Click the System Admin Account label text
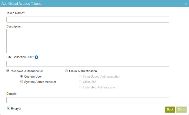189x115 pixels. click(40, 82)
